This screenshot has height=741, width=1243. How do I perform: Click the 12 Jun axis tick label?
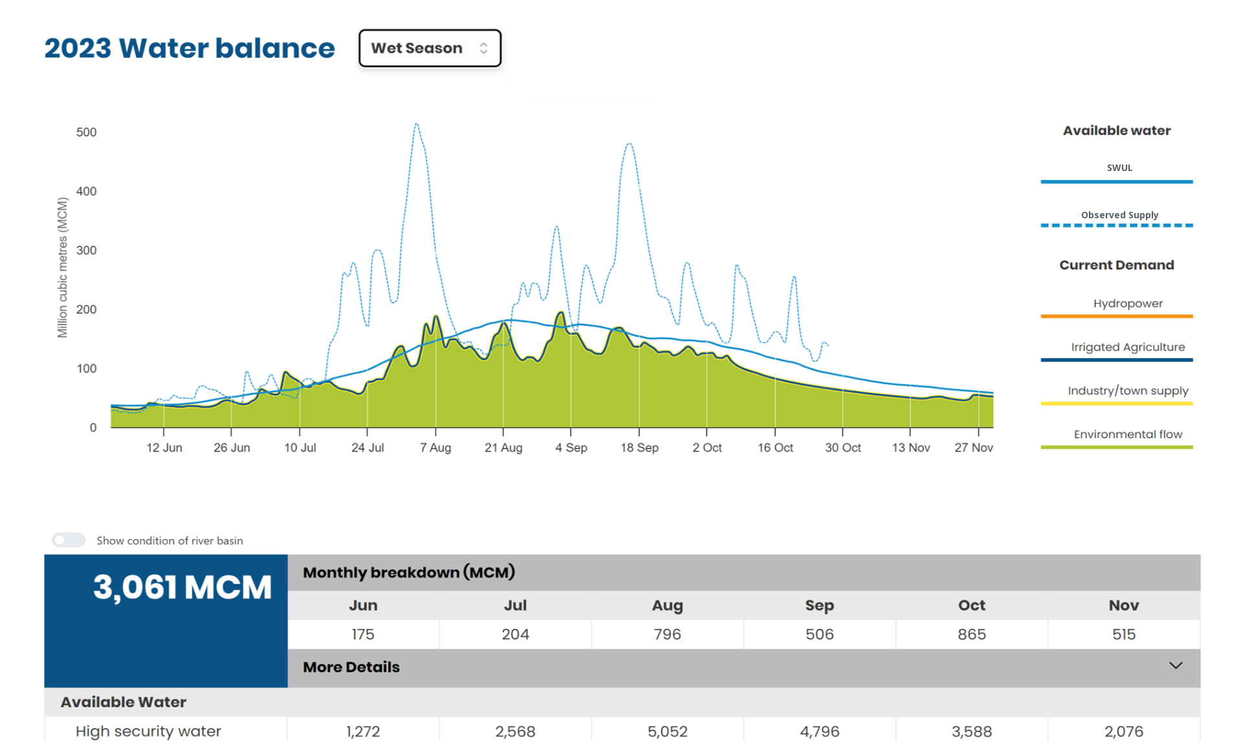point(164,448)
